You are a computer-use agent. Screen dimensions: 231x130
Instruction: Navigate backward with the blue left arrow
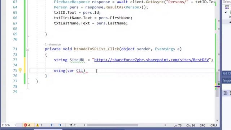click(x=52, y=125)
